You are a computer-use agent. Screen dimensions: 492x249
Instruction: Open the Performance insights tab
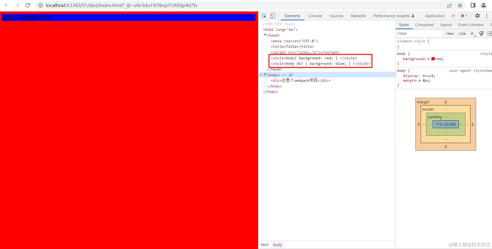[394, 16]
